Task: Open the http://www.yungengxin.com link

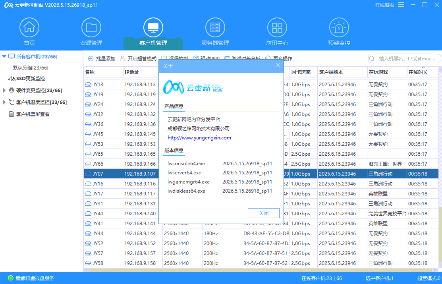Action: [199, 137]
